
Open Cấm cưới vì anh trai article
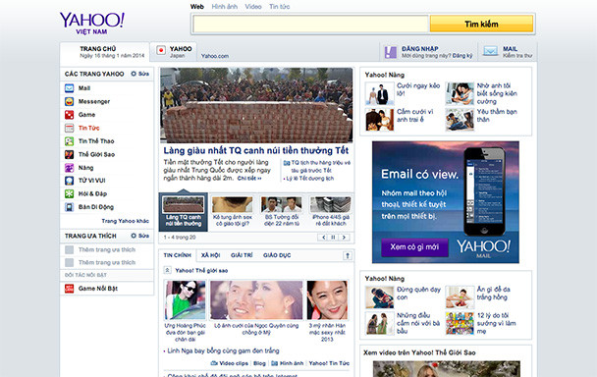(x=415, y=116)
